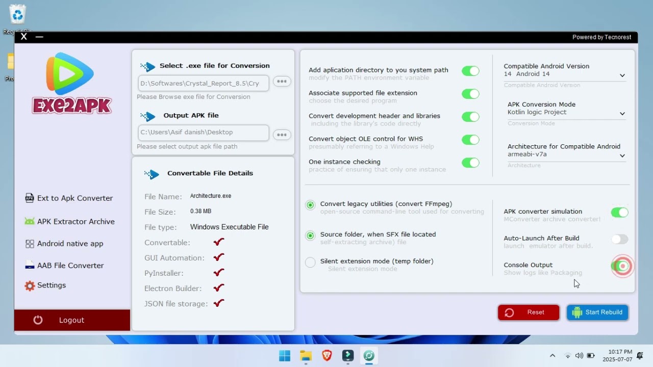Click the arrow icon beside Select .exe file
The width and height of the screenshot is (653, 367).
(148, 67)
